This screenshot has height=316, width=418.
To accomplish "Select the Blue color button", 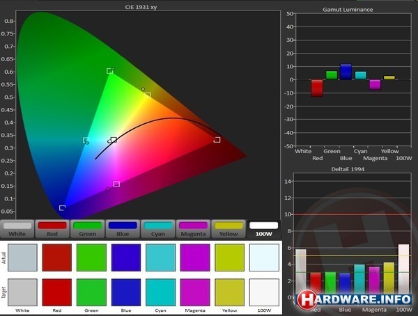I will [x=123, y=229].
